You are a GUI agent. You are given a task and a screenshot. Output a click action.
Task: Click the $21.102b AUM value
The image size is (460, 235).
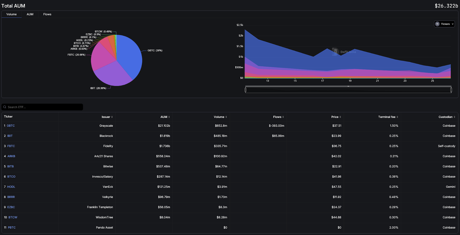click(x=164, y=126)
